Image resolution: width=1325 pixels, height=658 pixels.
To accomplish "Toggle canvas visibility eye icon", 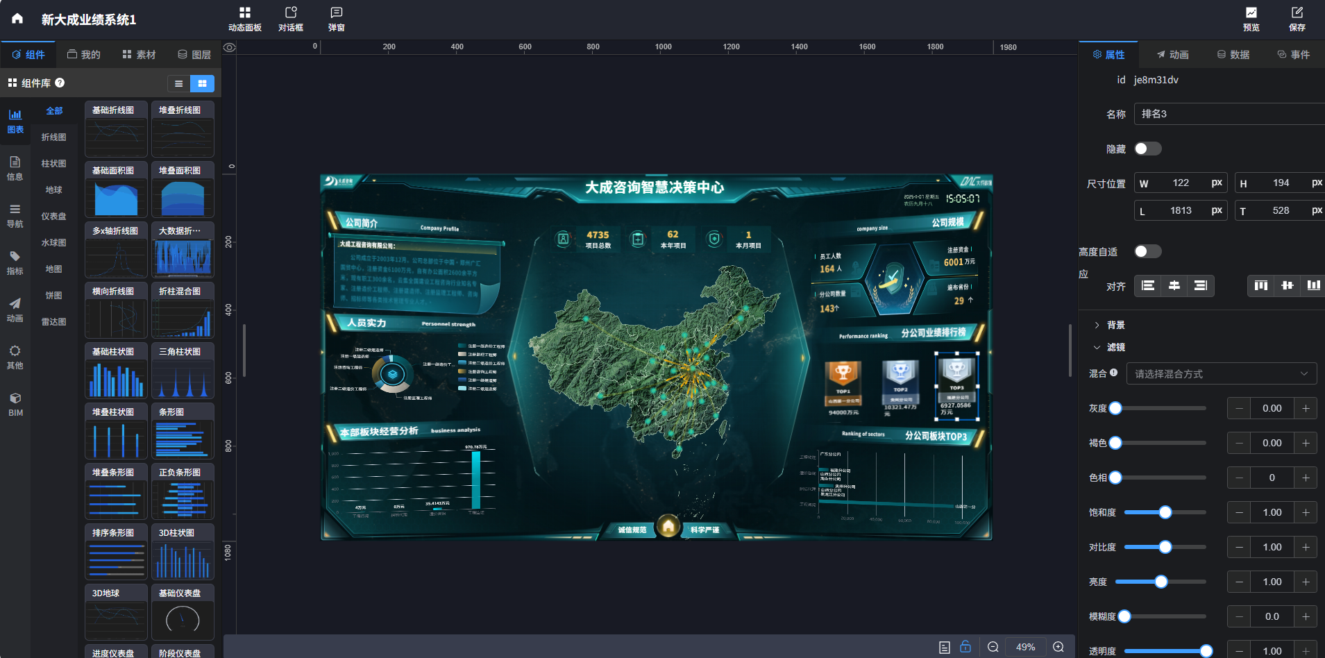I will tap(230, 48).
